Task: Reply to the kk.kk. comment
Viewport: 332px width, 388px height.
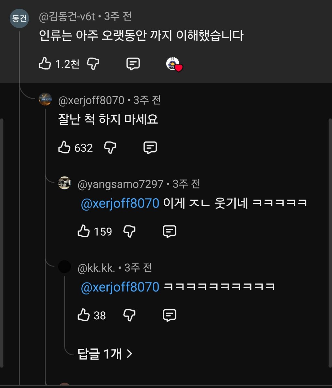Action: [x=169, y=315]
